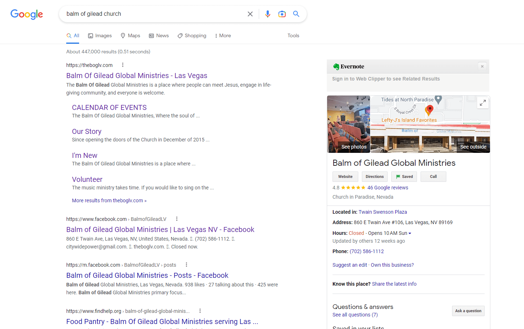Open Balm of Gilead Posts - Facebook result
524x329 pixels.
[x=147, y=275]
